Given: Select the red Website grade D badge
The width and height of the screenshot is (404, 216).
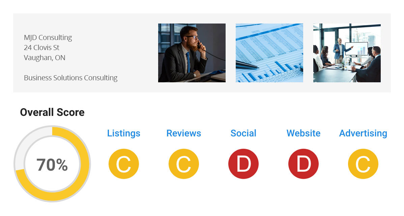Looking at the screenshot, I should pos(303,164).
